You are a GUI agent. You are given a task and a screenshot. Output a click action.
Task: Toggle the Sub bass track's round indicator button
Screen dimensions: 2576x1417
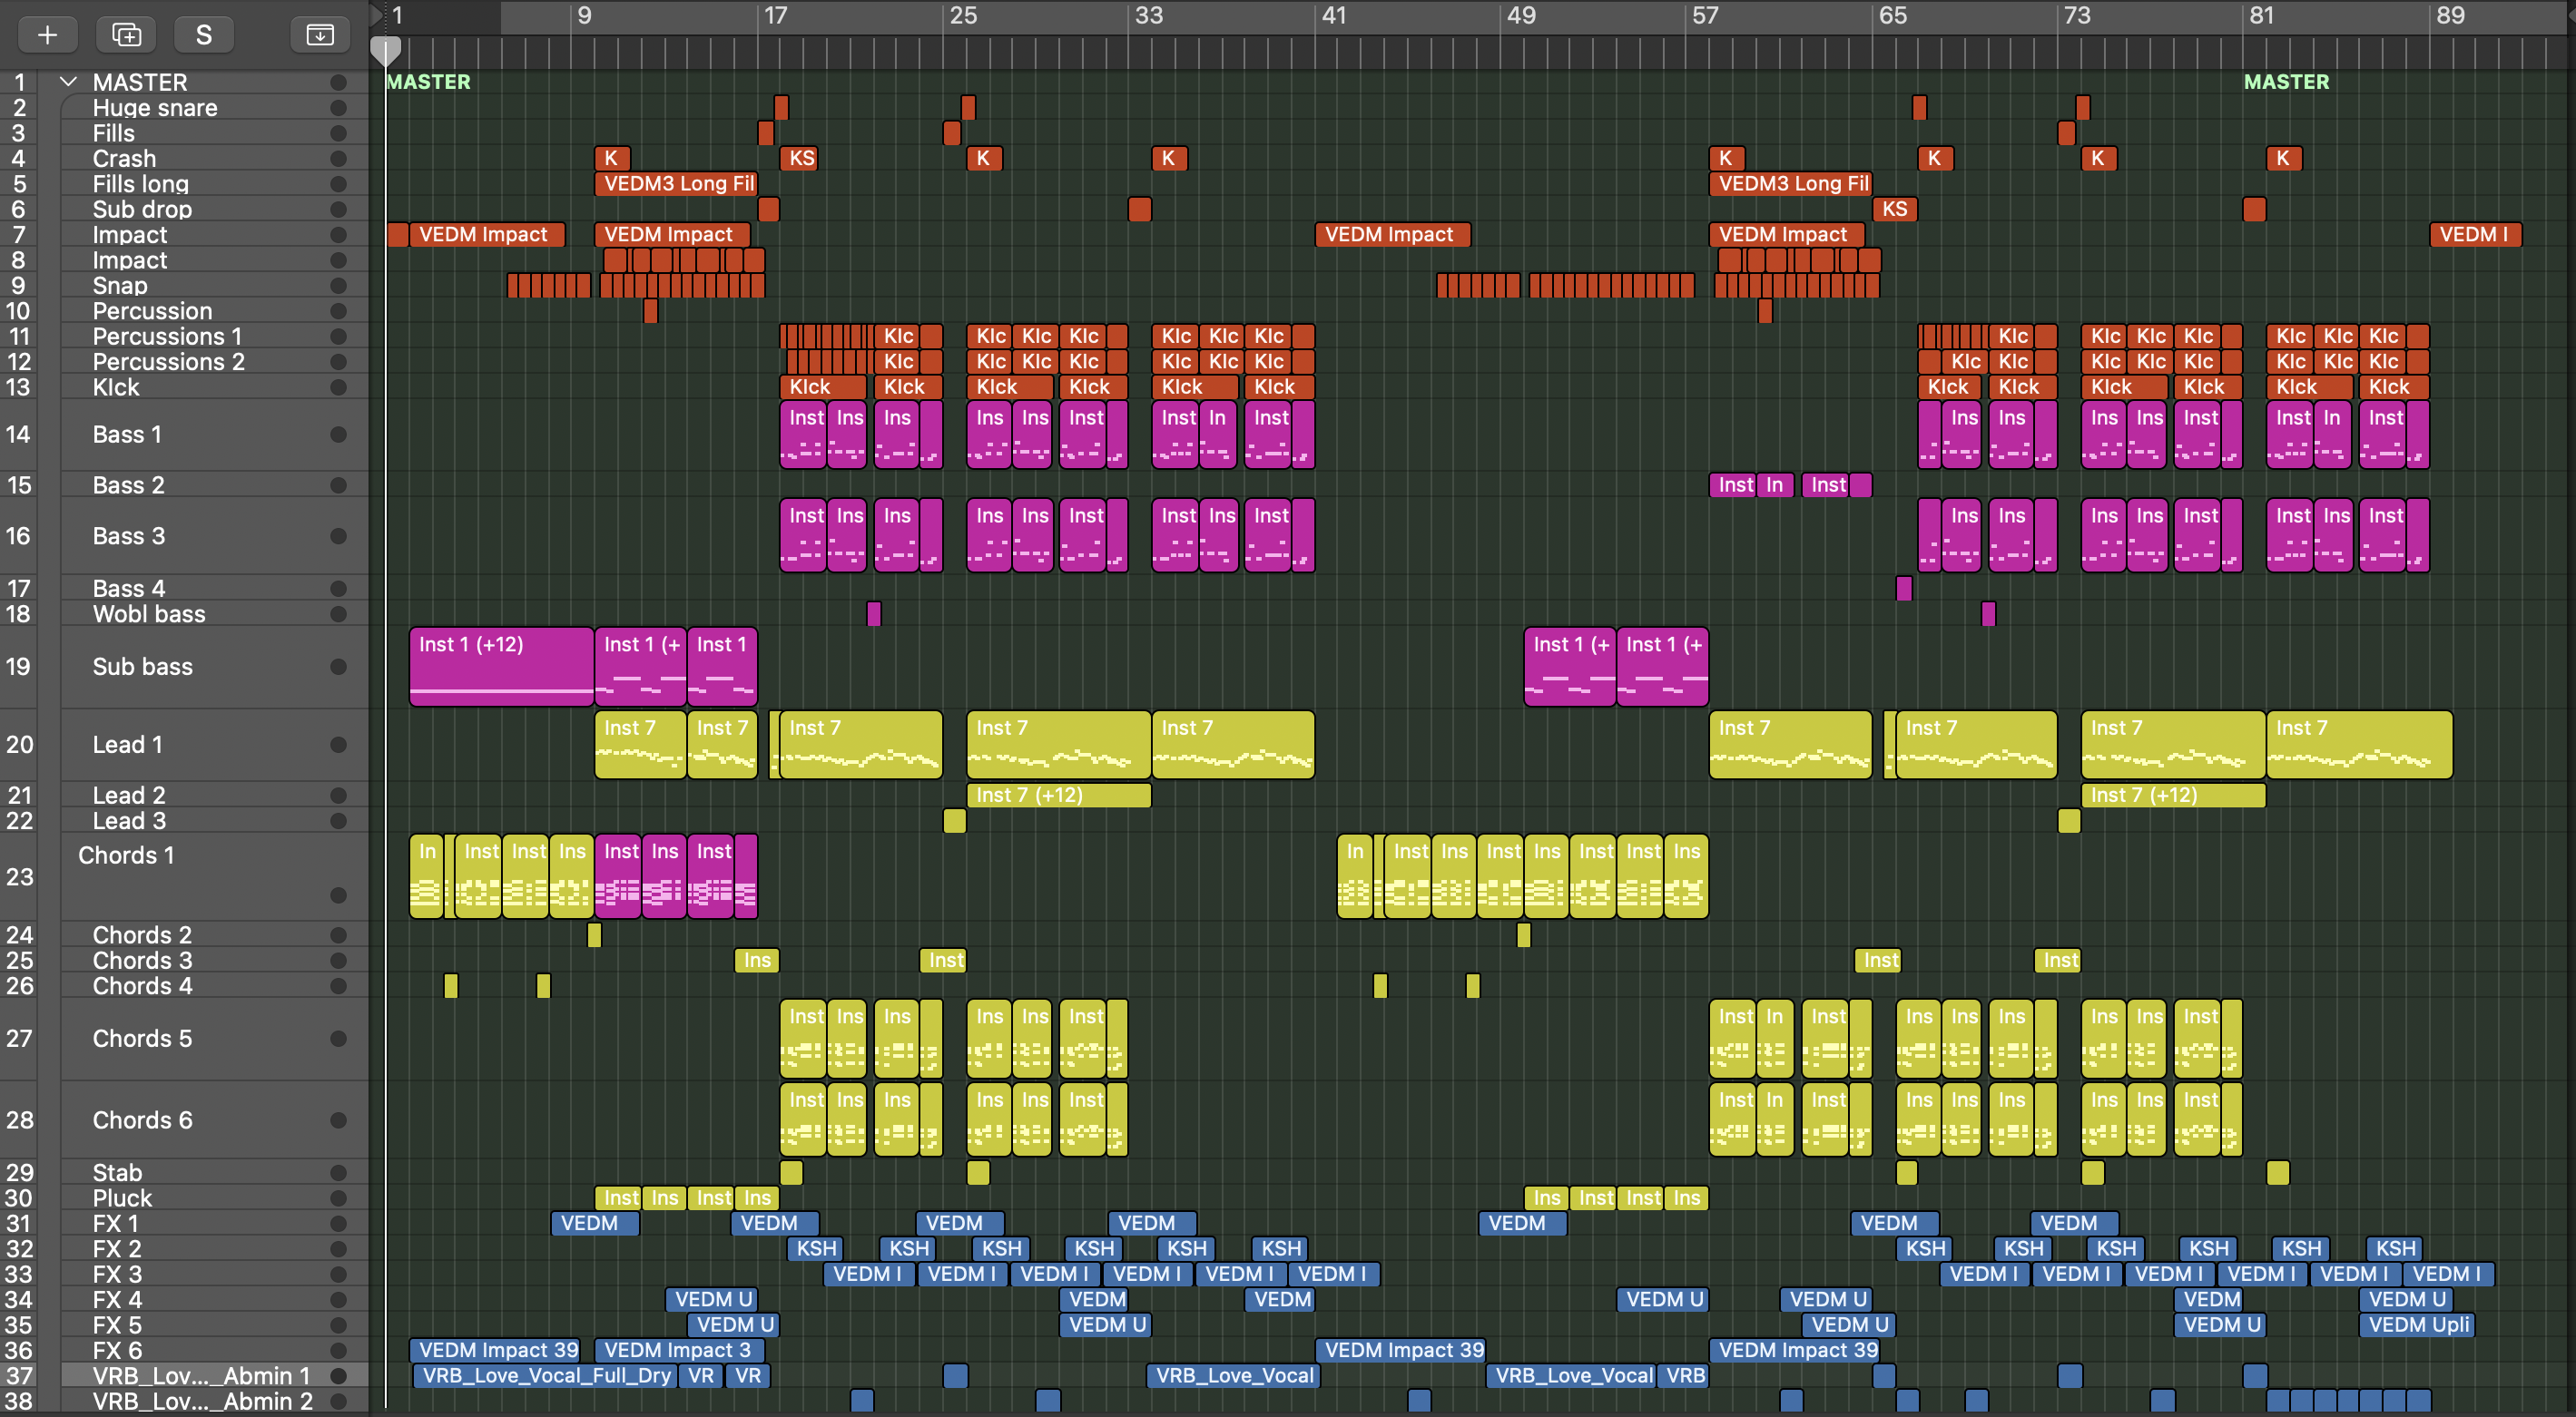pos(338,667)
